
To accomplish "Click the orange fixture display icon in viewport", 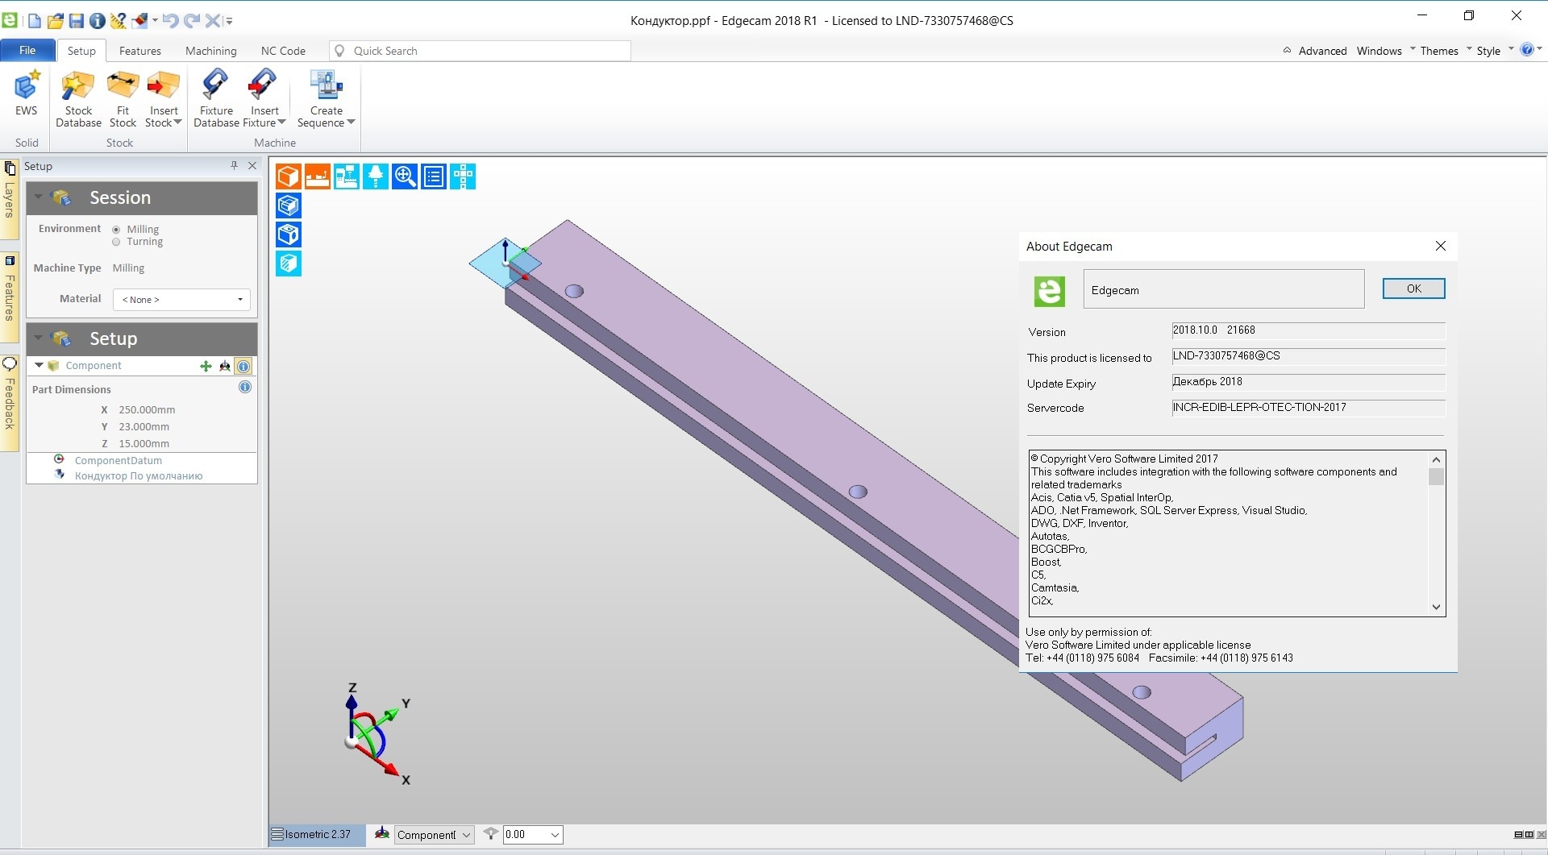I will (x=318, y=176).
